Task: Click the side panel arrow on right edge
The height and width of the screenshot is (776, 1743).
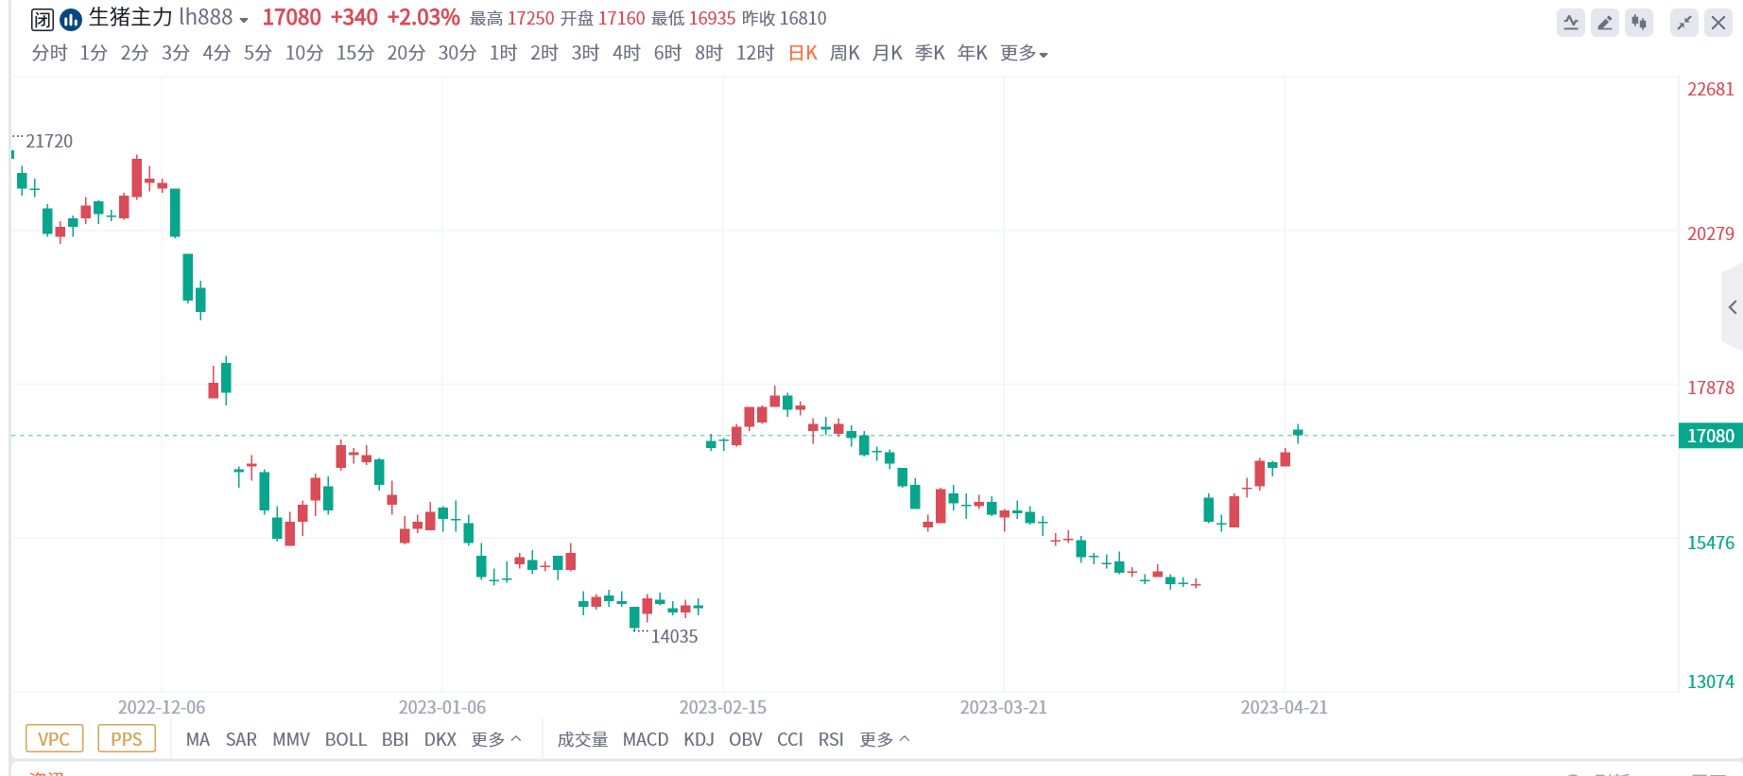Action: 1732,307
